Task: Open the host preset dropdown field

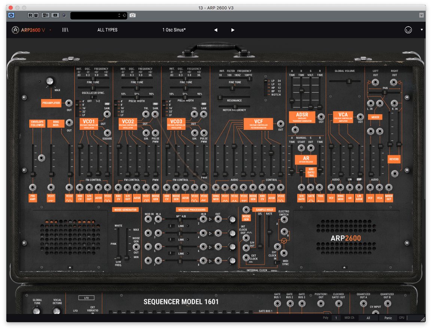Action: pos(98,15)
